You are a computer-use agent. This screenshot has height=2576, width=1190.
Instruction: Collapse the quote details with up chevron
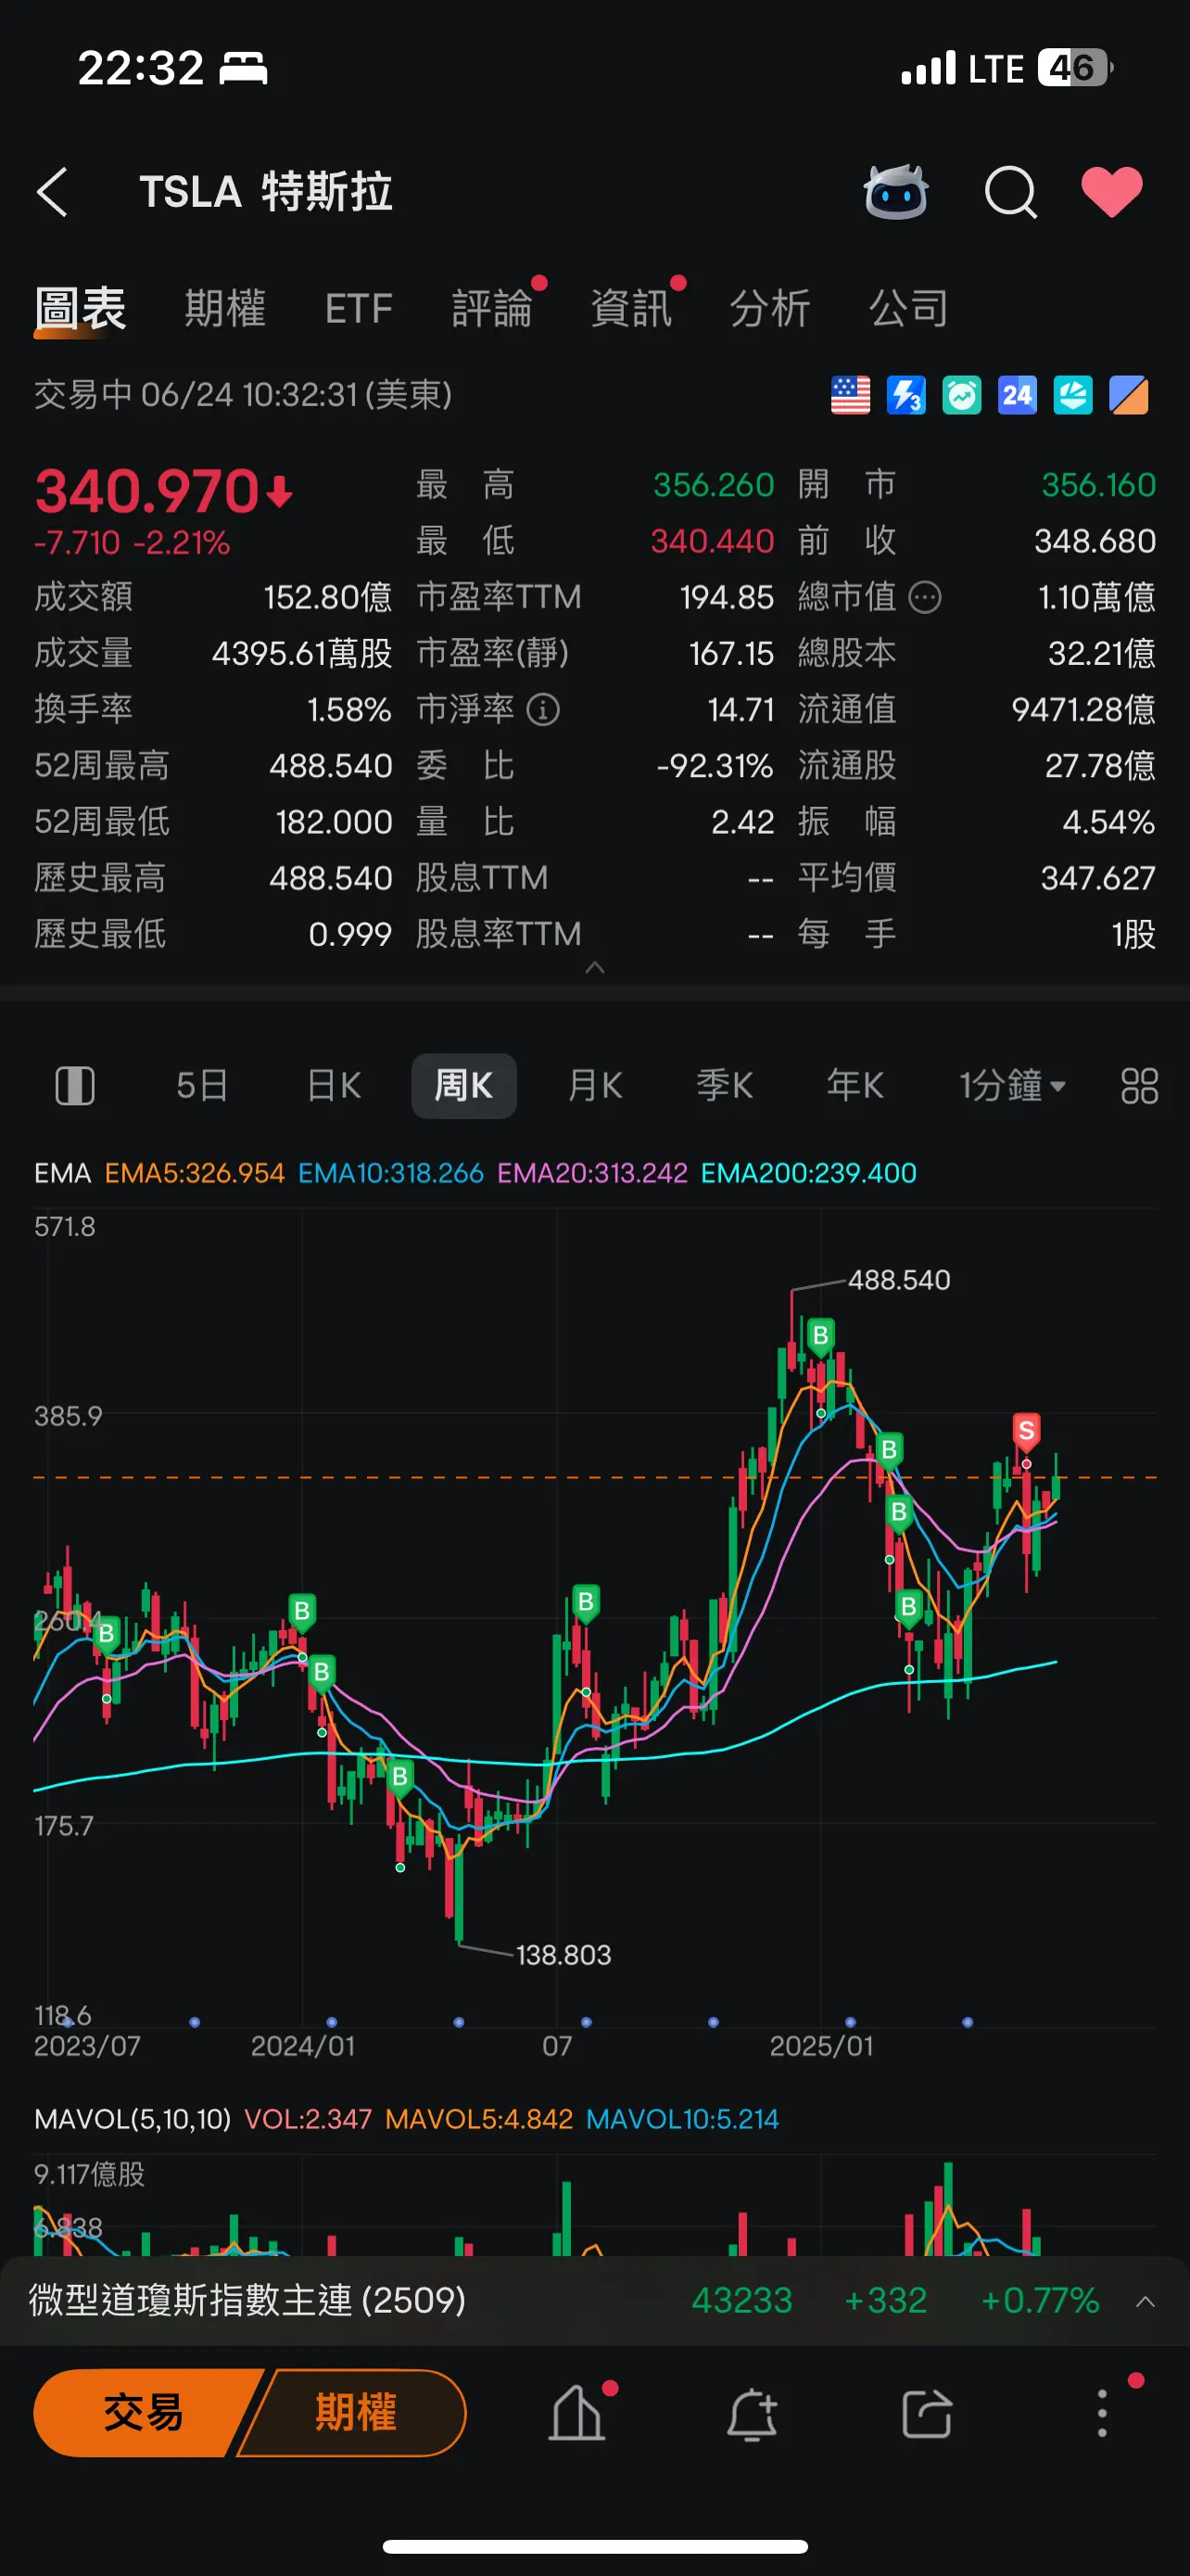tap(594, 967)
